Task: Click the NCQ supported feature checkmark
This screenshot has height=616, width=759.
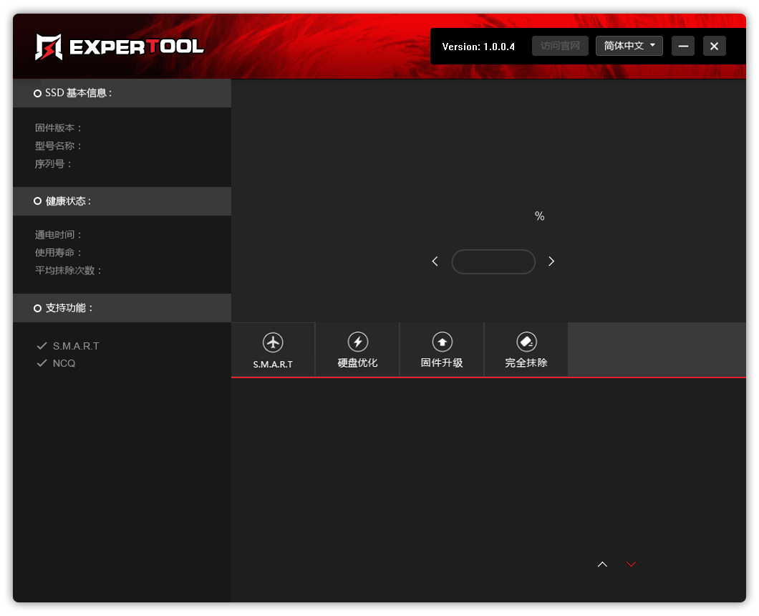Action: pos(42,363)
